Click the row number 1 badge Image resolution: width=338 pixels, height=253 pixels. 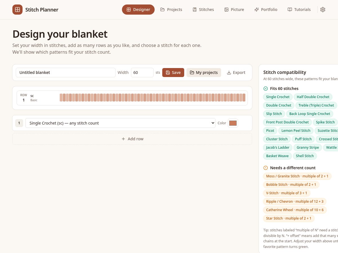point(19,123)
